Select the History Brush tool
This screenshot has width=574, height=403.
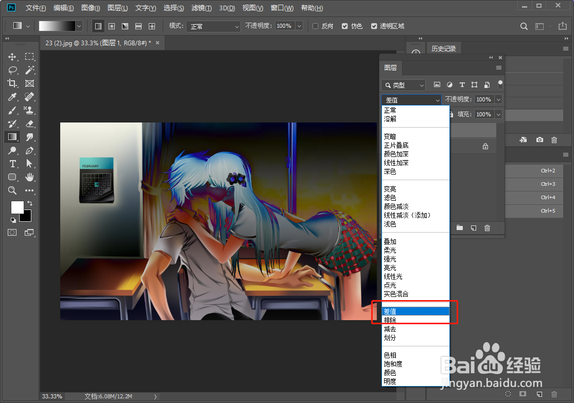point(12,124)
